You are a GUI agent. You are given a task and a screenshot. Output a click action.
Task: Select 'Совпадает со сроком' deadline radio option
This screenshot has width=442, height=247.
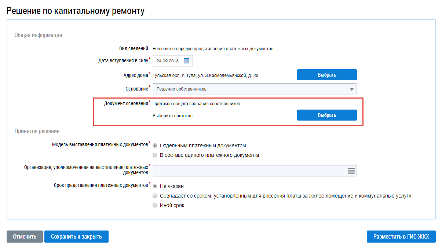pyautogui.click(x=155, y=196)
